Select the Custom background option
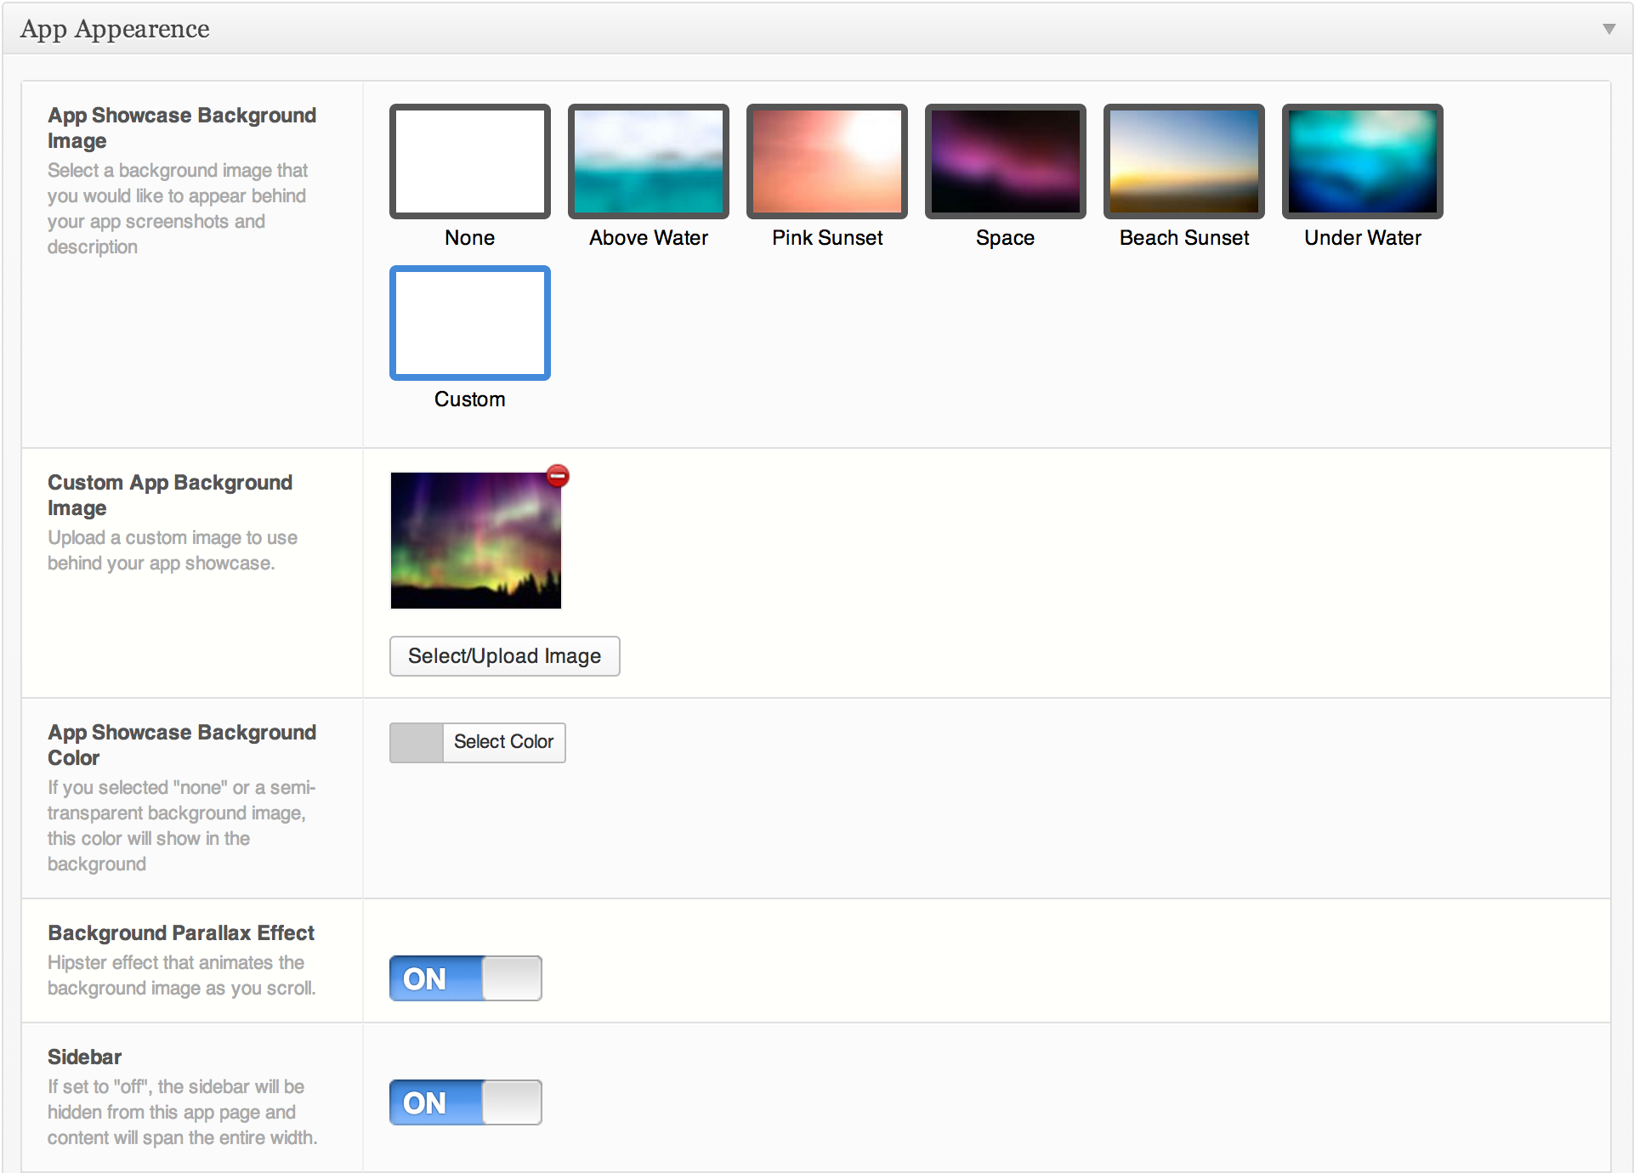 (470, 323)
